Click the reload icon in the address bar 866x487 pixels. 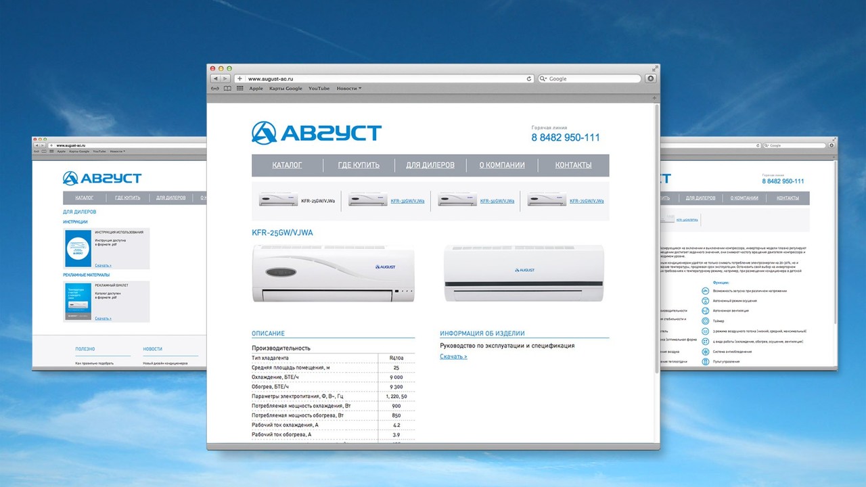click(x=529, y=78)
